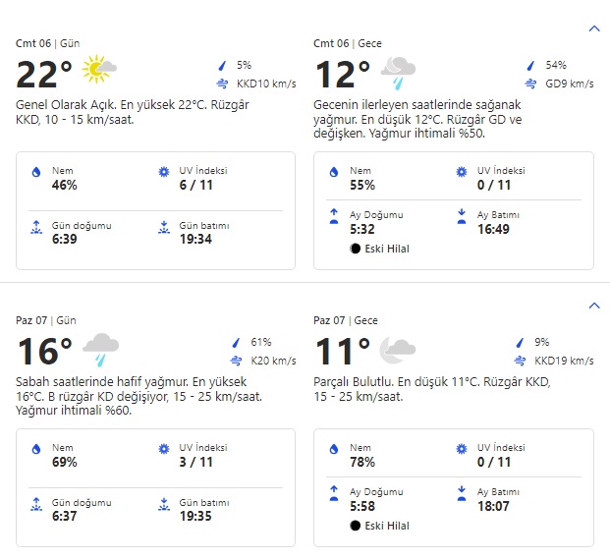The width and height of the screenshot is (610, 559).
Task: Click the UV index icon showing 3 / 11
Action: click(x=164, y=449)
